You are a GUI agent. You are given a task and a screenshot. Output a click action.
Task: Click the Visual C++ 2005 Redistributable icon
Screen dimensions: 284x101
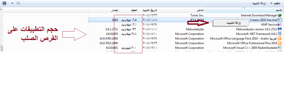280,48
